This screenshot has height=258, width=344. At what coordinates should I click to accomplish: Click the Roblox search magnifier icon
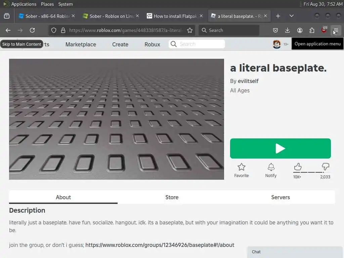click(x=174, y=44)
